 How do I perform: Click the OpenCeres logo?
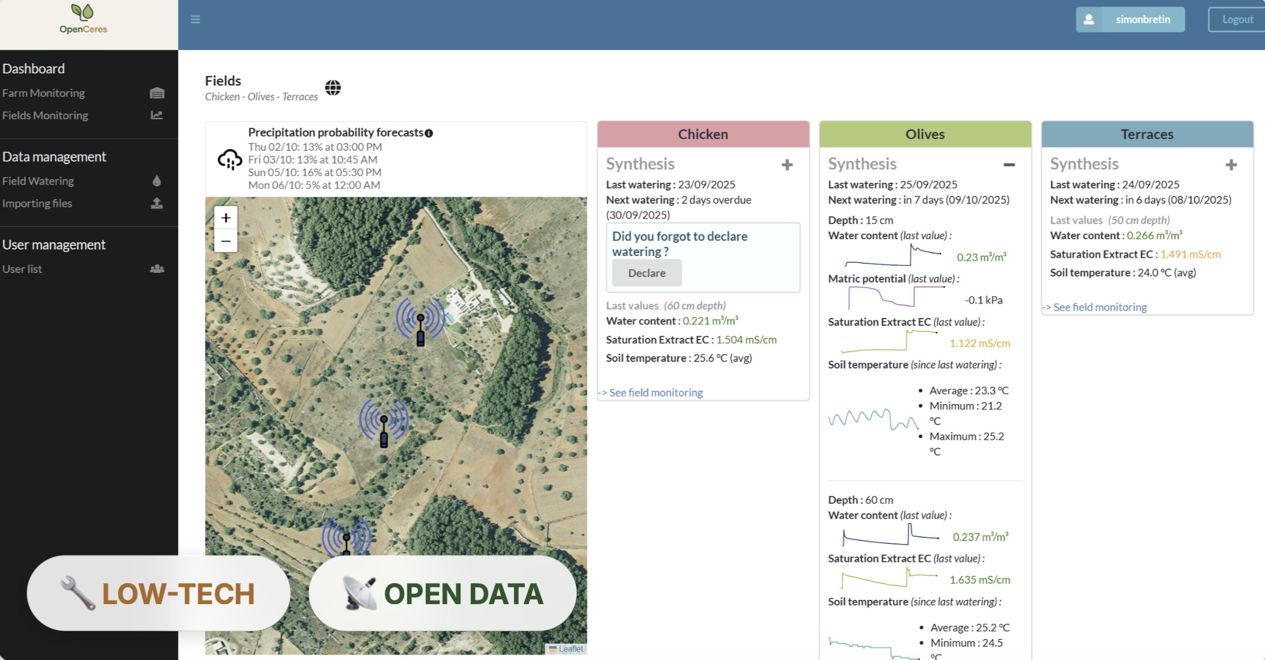click(x=83, y=19)
